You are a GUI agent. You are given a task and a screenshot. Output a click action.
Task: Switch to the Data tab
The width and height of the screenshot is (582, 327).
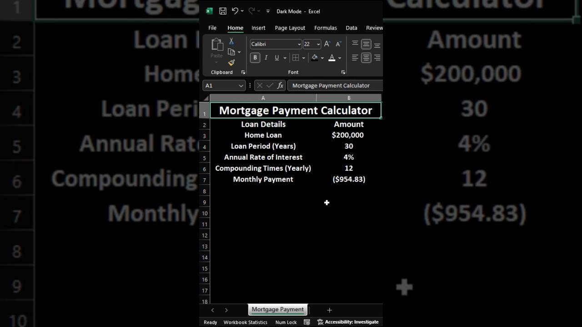(351, 28)
